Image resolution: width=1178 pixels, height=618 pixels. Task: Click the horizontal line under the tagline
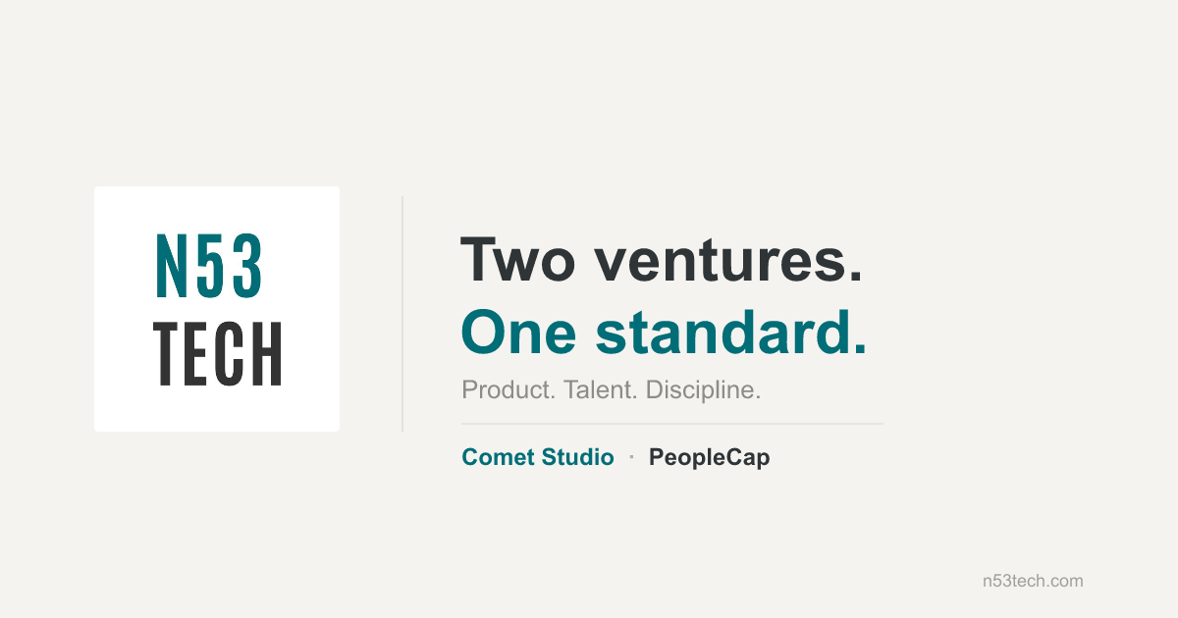point(672,424)
